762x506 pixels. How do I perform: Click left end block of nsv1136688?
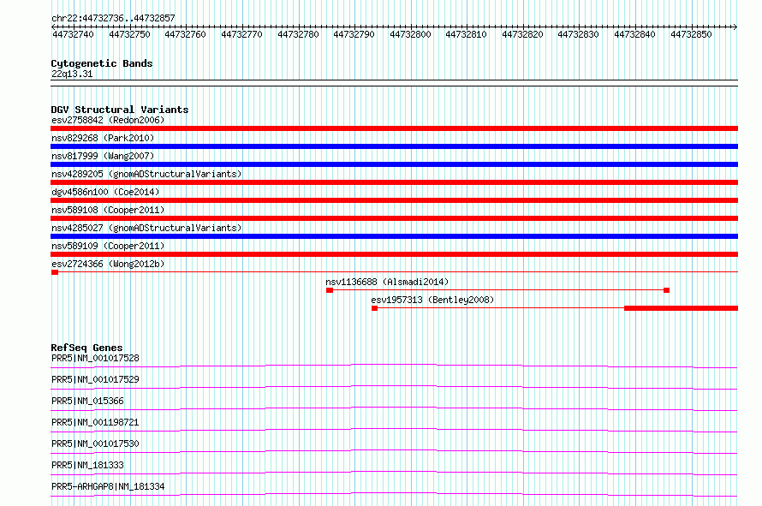330,290
